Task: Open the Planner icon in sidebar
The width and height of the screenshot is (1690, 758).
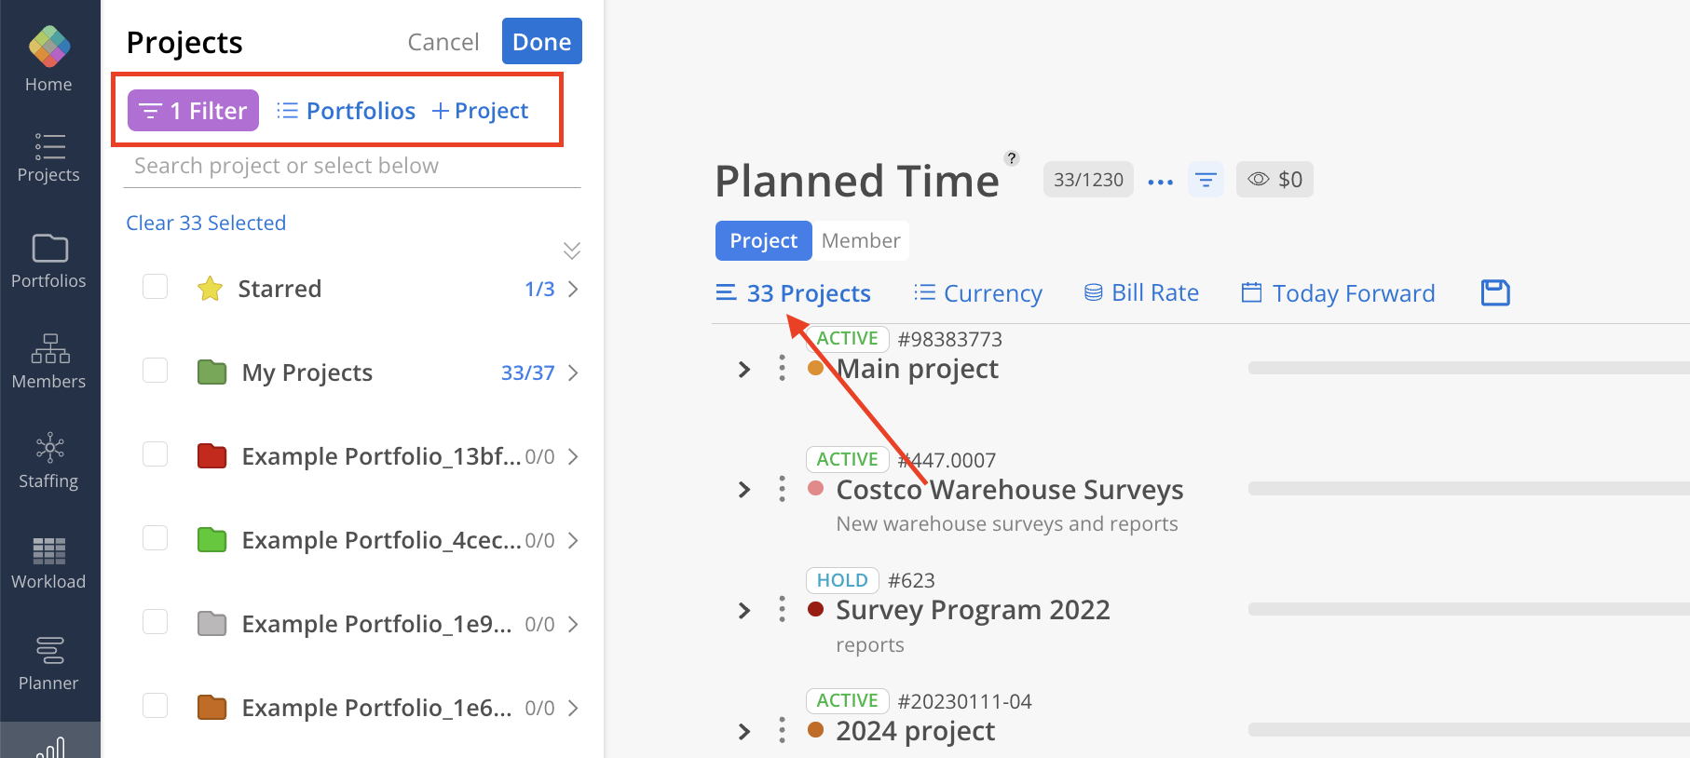Action: (49, 650)
